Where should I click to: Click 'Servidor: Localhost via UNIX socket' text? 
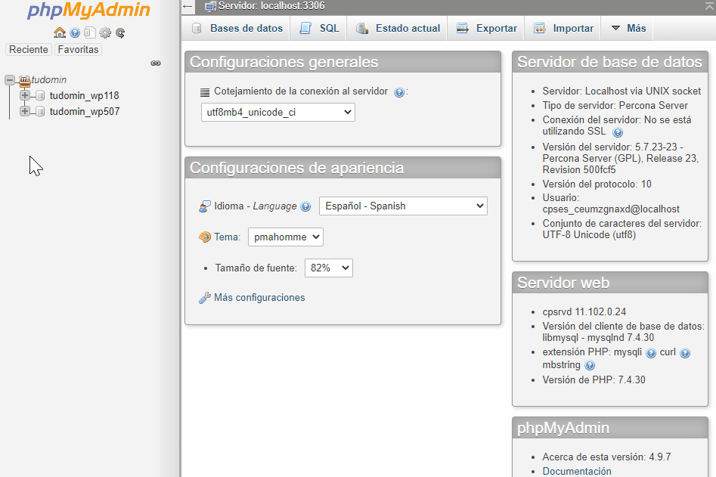pos(621,91)
